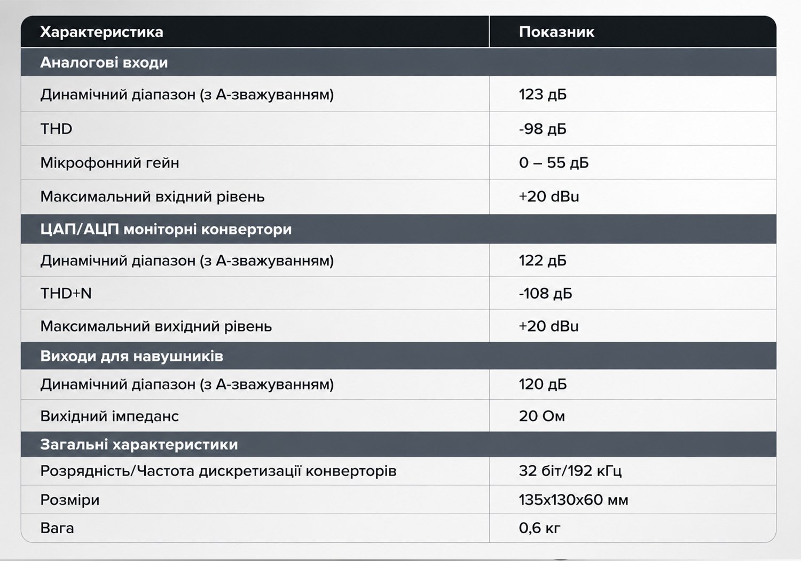This screenshot has height=561, width=801.
Task: Click the 0 – 55 дБ value
Action: point(554,162)
